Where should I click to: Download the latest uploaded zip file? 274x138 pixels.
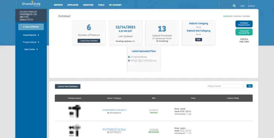click(x=139, y=57)
